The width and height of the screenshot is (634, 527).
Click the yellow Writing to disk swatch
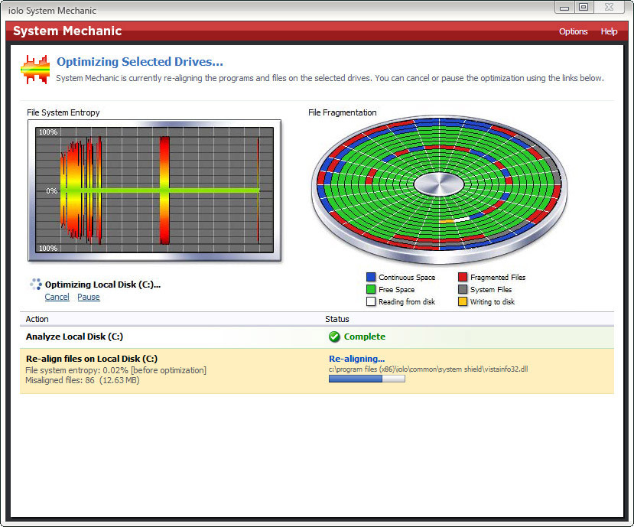click(x=463, y=301)
